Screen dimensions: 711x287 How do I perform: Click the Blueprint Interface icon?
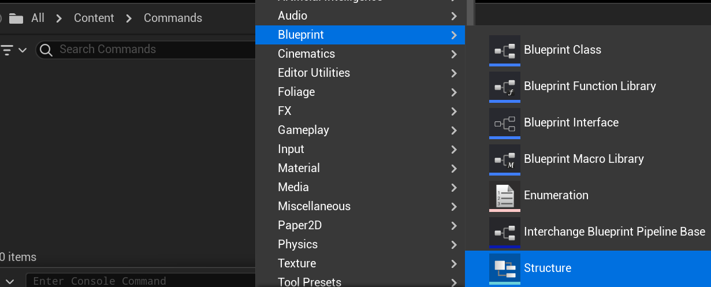pos(504,123)
